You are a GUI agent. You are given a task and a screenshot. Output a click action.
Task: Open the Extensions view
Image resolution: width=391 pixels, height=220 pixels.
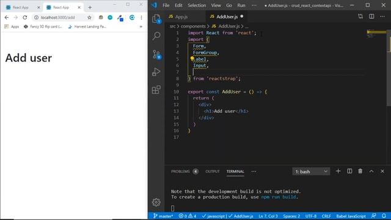[x=156, y=90]
